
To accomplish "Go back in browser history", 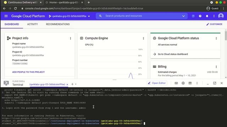I will [4, 8].
